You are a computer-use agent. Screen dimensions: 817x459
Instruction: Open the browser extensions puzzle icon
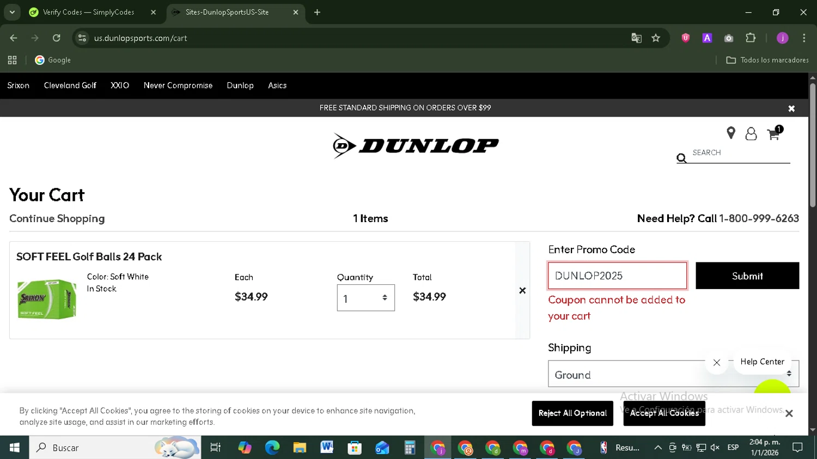(x=751, y=38)
